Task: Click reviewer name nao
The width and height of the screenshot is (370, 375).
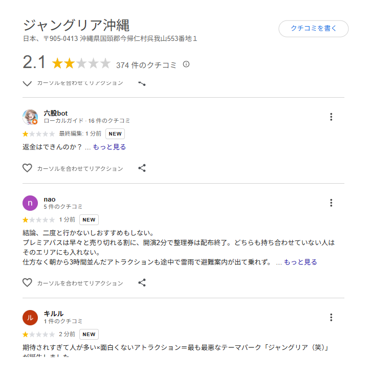Action: coord(50,199)
